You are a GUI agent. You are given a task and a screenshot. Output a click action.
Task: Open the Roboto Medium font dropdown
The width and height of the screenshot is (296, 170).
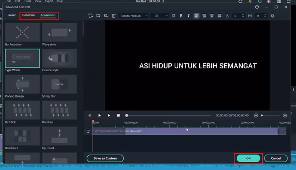pyautogui.click(x=134, y=16)
